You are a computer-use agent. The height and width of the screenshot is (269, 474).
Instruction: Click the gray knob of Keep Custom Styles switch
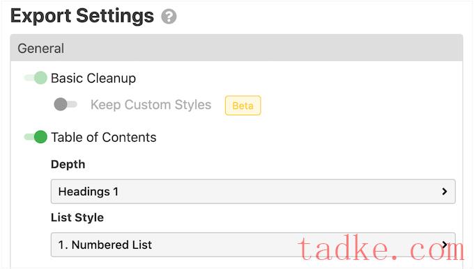(x=61, y=104)
